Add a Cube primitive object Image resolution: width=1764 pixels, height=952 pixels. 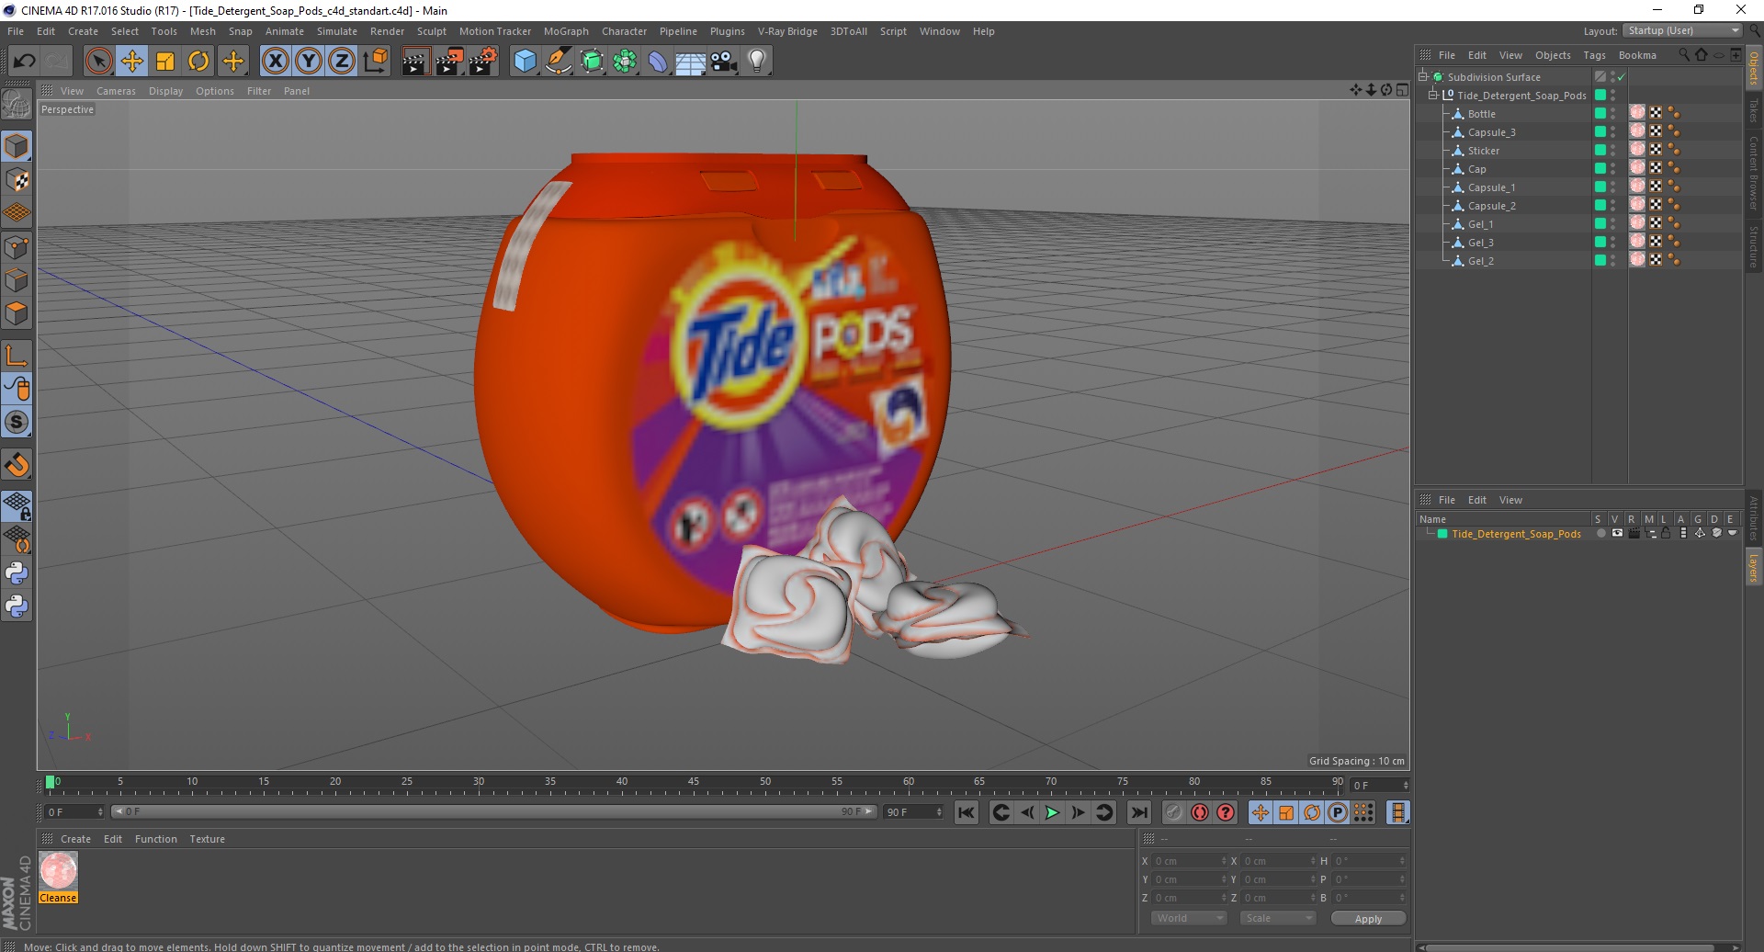click(x=525, y=62)
